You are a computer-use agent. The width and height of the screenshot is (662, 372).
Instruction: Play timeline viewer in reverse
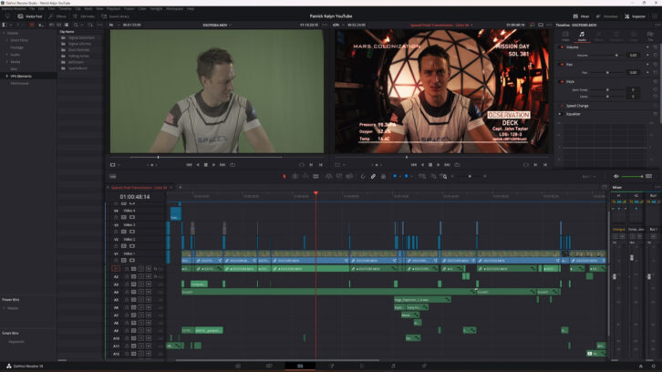click(422, 165)
